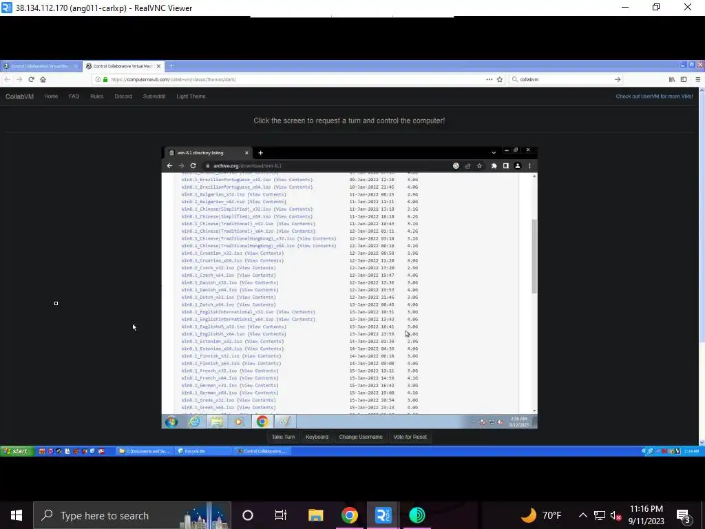
Task: Open Internet Explorer from the VM taskbar
Action: point(194,422)
